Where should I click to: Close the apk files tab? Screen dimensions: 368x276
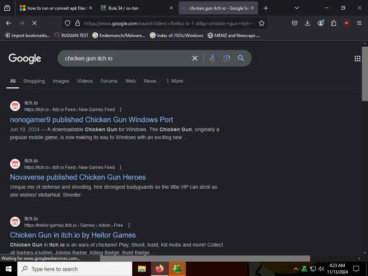pyautogui.click(x=91, y=8)
